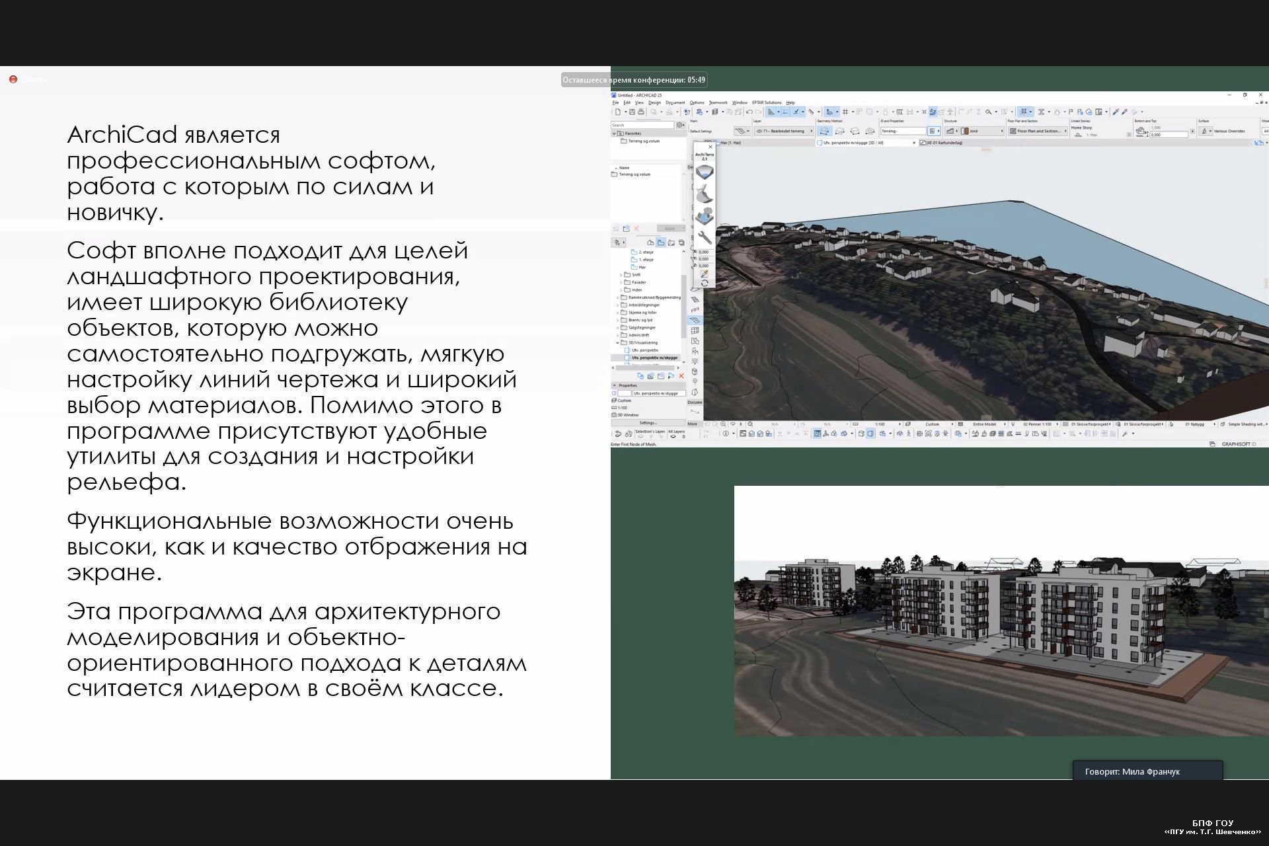This screenshot has height=846, width=1269.
Task: Click the first ArchiTerra mesh icon
Action: point(705,172)
